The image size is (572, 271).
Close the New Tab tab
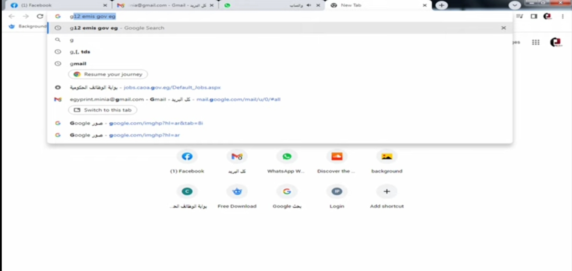pyautogui.click(x=425, y=5)
